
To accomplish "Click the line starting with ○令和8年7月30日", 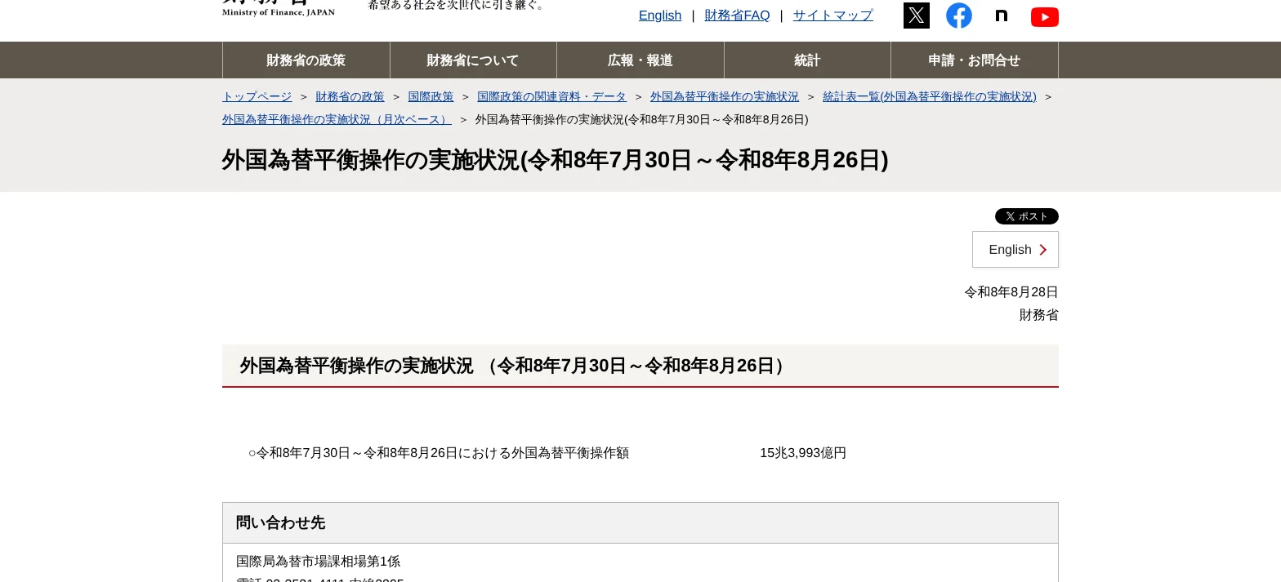I will [439, 453].
